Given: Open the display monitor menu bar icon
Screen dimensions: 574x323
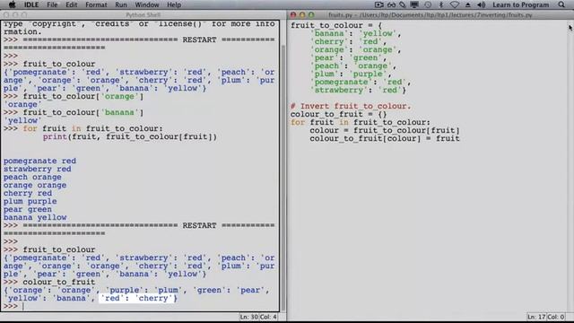Looking at the screenshot, I should click(x=414, y=4).
